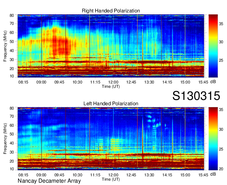This screenshot has width=227, height=185.
Task: Click the 10:30 tick under the lower plot
Action: click(77, 175)
